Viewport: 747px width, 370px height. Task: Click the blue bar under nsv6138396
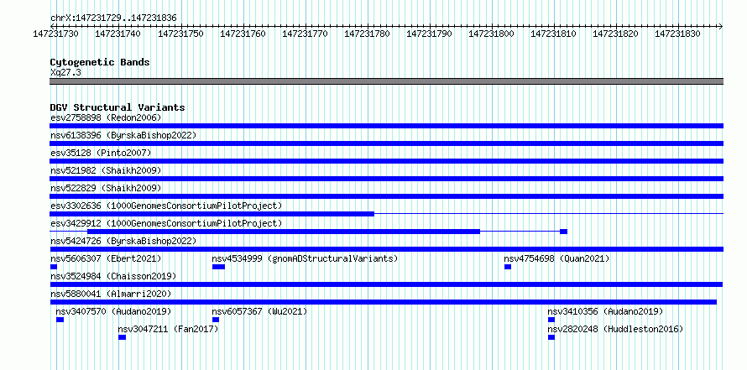point(386,143)
